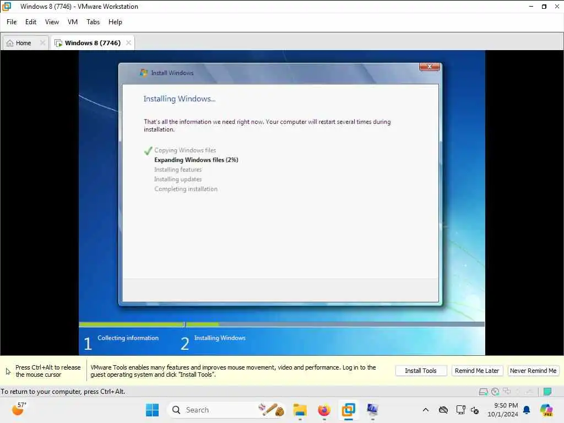Click Remind Me Later button
The image size is (564, 423).
click(477, 371)
